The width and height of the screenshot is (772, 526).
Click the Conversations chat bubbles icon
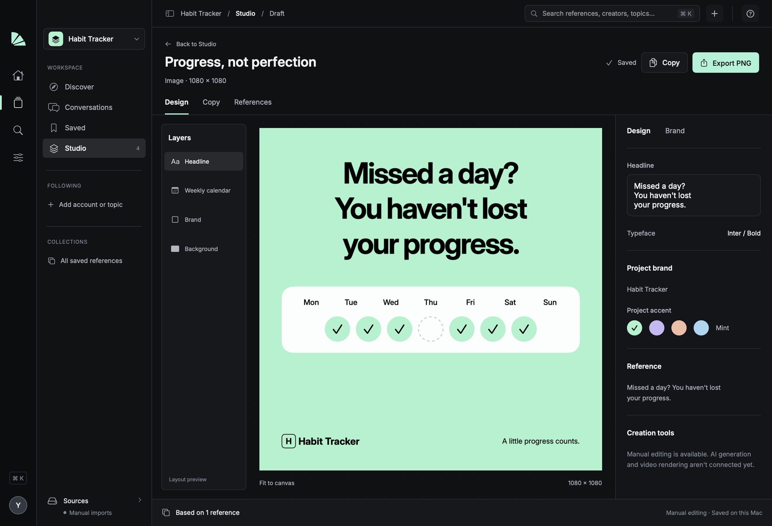tap(54, 107)
